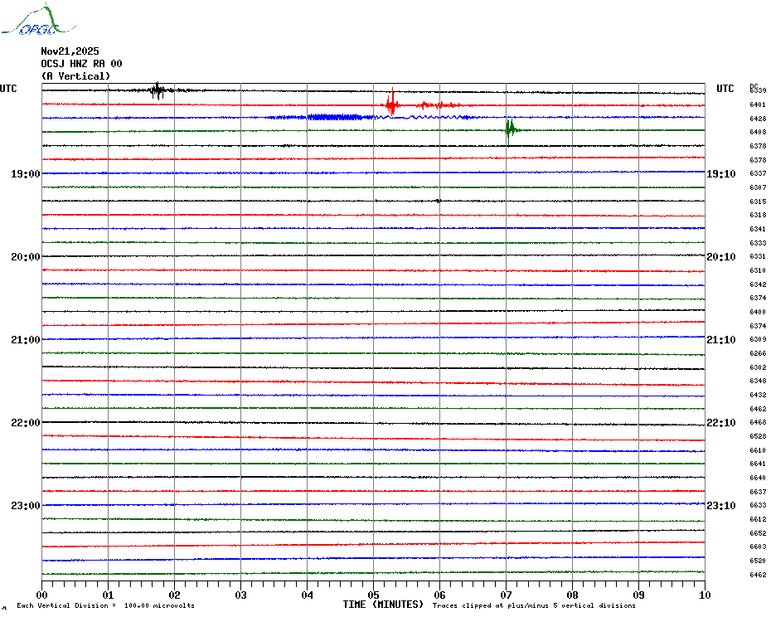Click the Traces clipped footnote text

click(x=534, y=605)
